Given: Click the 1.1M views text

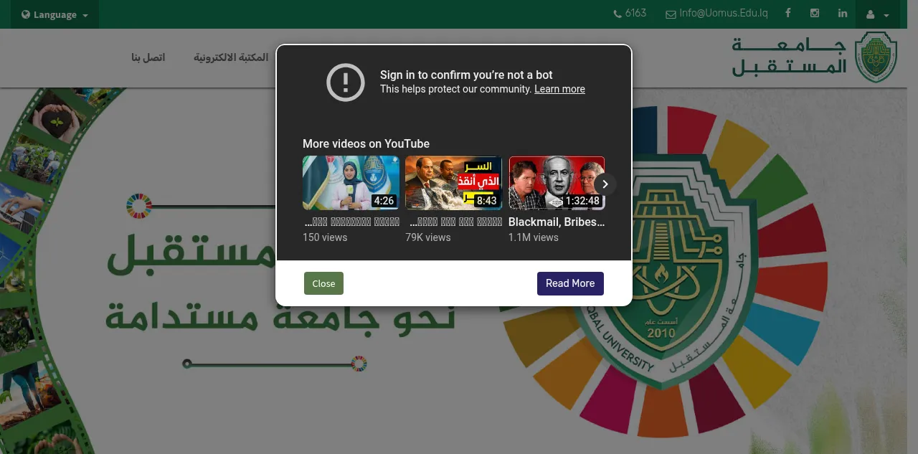Looking at the screenshot, I should [x=534, y=237].
